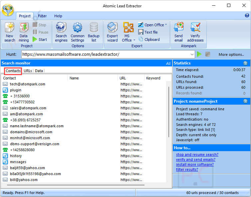The height and width of the screenshot is (197, 251).
Task: Click the green play button beside Hunt field
Action: tap(199, 54)
